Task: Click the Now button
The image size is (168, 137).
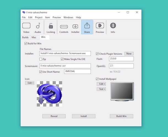Action: pyautogui.click(x=129, y=53)
